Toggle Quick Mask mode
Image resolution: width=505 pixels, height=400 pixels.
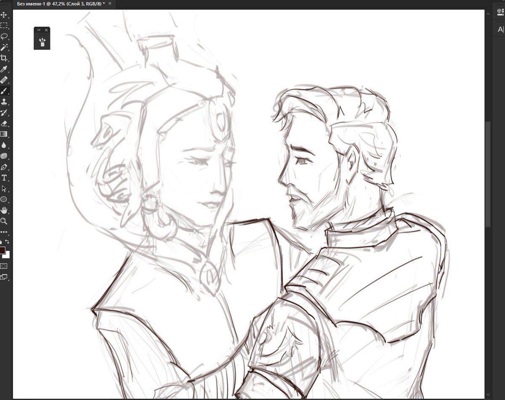(4, 266)
